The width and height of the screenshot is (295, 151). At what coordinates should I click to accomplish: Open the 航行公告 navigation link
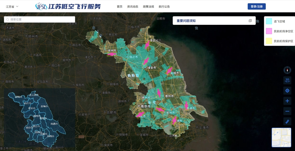pyautogui.click(x=164, y=7)
